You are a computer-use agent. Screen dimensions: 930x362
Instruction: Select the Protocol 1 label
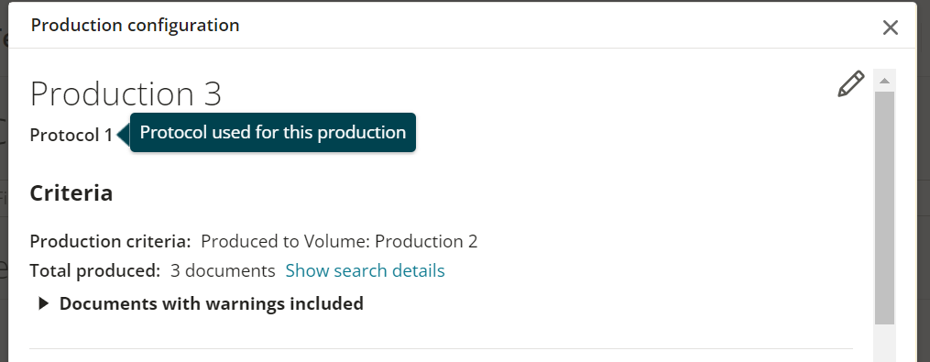click(x=71, y=135)
